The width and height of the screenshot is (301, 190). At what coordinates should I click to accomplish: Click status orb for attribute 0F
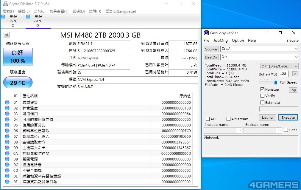point(7,182)
